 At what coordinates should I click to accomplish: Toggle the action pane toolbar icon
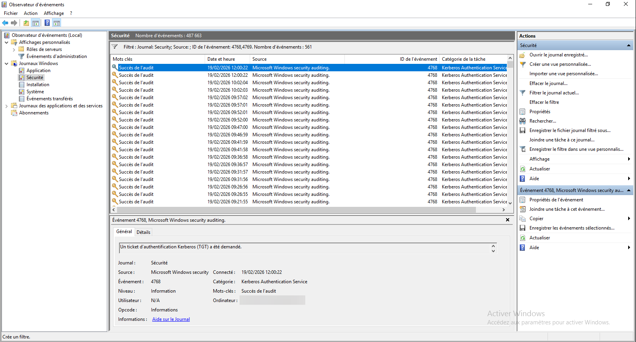point(57,23)
